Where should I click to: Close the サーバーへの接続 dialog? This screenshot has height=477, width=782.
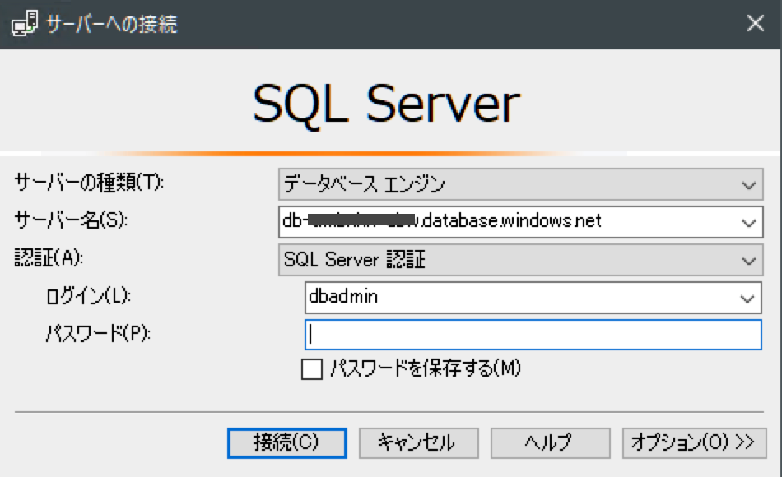pos(755,23)
